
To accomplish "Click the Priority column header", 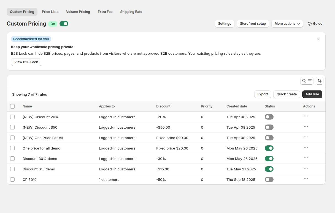I will pos(207,106).
